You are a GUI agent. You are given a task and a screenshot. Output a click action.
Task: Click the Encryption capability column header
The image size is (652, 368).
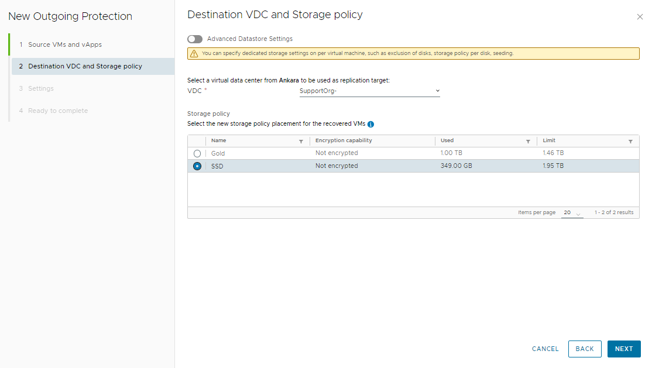coord(344,140)
